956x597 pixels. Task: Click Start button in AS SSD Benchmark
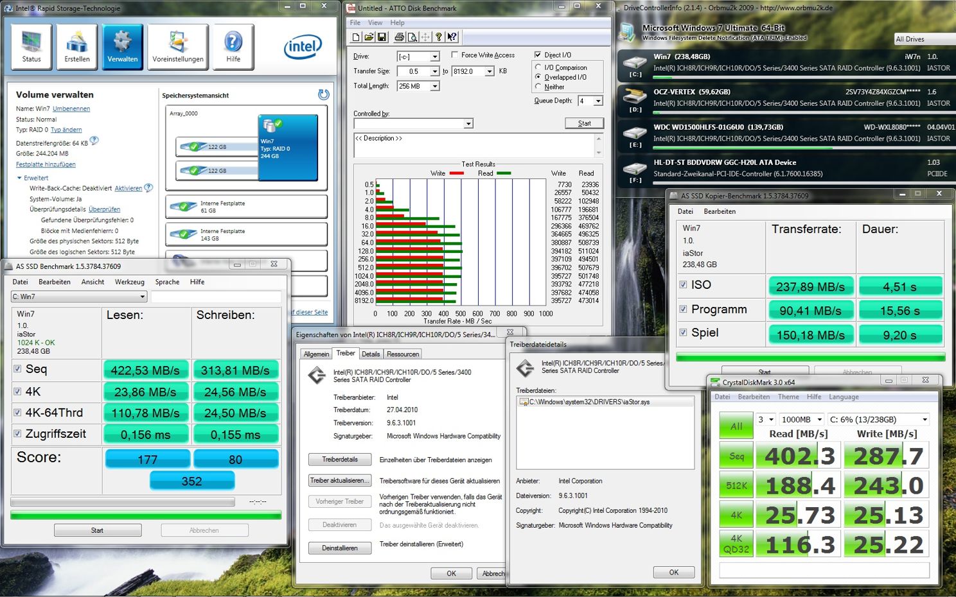click(98, 530)
